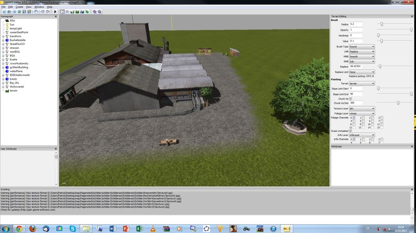Toggle Foliage Channel 0 checkbox
Viewport: 416px width, 233px height.
354,118
